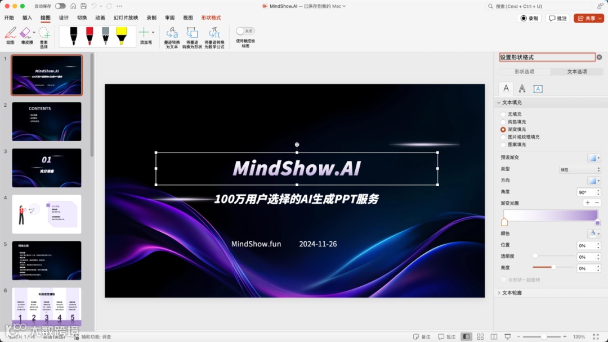Expand the 文本轮廓 section
The width and height of the screenshot is (608, 342).
tap(499, 293)
